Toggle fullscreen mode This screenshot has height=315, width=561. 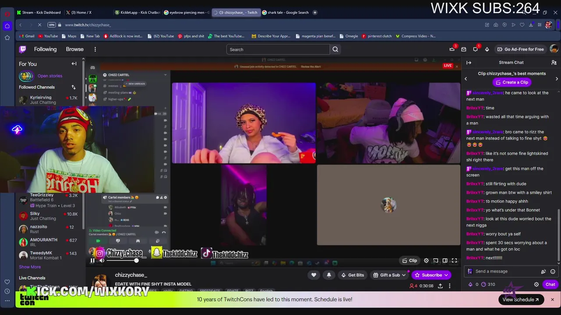tap(454, 261)
